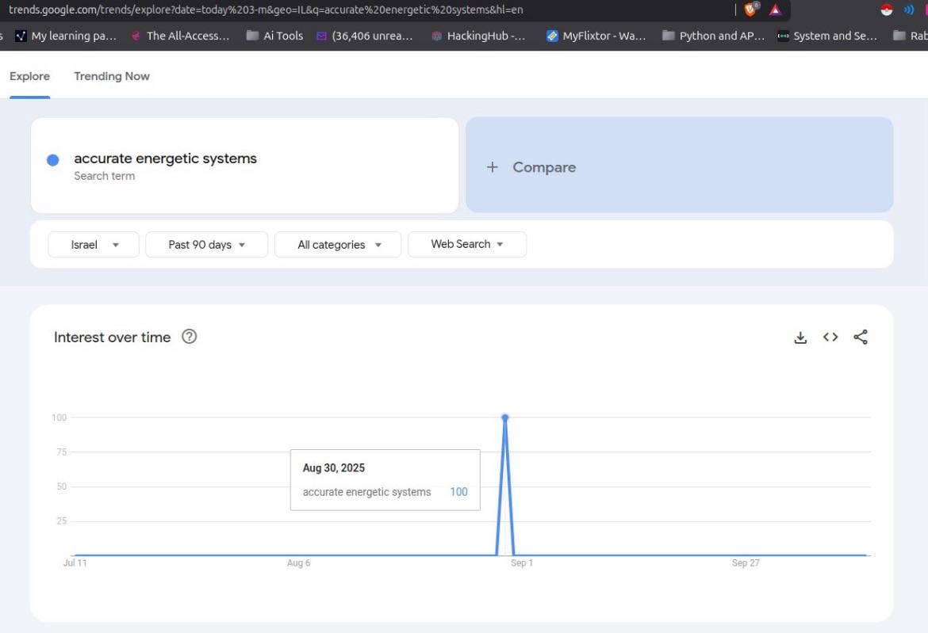Image resolution: width=928 pixels, height=633 pixels.
Task: Click the plus icon beside Compare
Action: (x=493, y=167)
